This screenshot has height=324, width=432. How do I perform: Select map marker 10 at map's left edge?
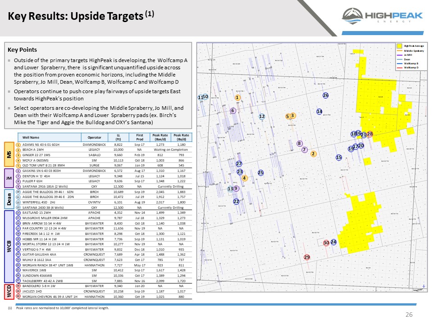pos(206,97)
